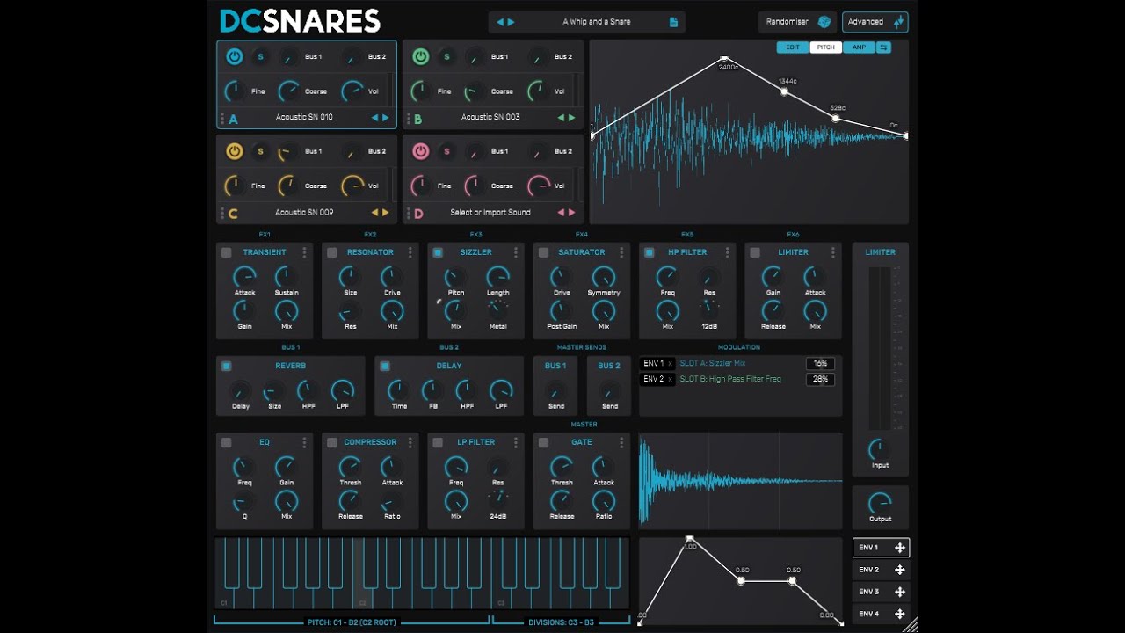
Task: Load the previous preset with the left arrow
Action: (x=500, y=22)
